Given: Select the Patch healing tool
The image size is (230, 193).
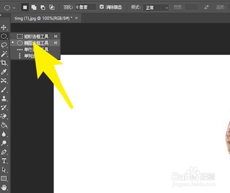Looking at the screenshot, I should (x=4, y=81).
